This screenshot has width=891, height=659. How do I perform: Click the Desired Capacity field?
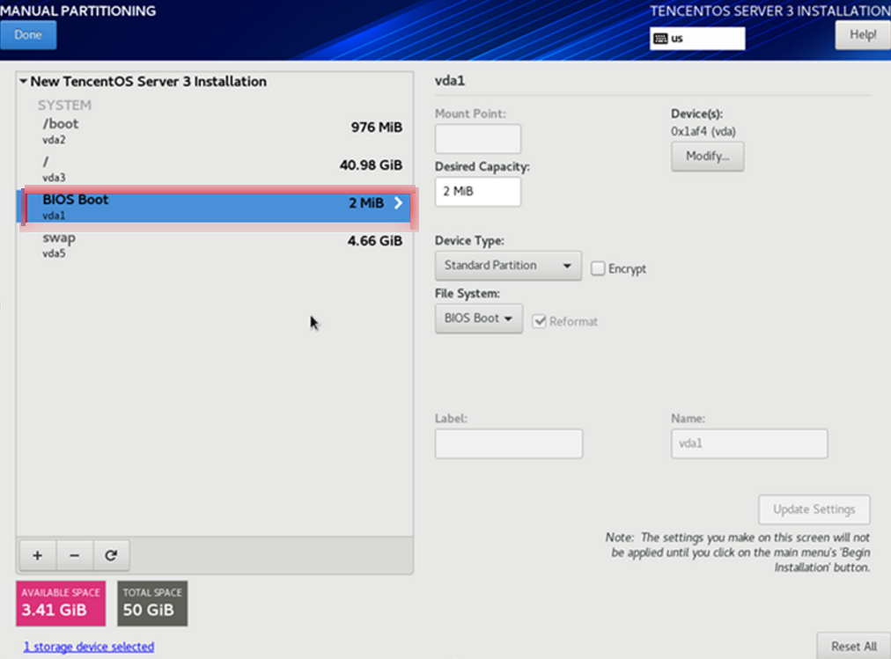[x=478, y=191]
